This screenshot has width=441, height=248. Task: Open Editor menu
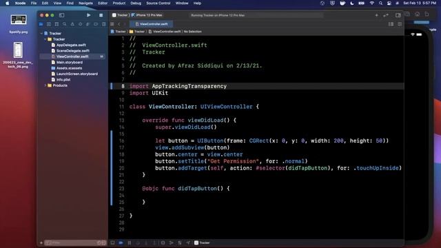point(103,3)
